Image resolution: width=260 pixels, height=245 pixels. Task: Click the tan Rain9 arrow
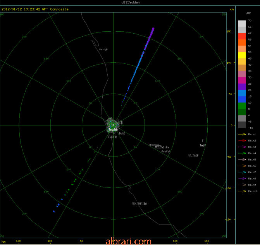coord(242,185)
